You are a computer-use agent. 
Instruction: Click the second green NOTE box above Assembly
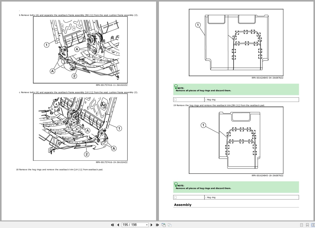(x=236, y=187)
